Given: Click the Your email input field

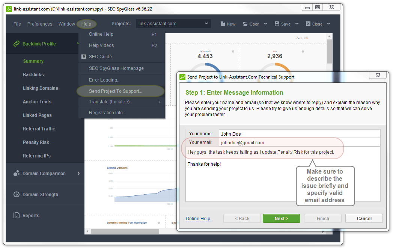Looking at the screenshot, I should pyautogui.click(x=299, y=142).
